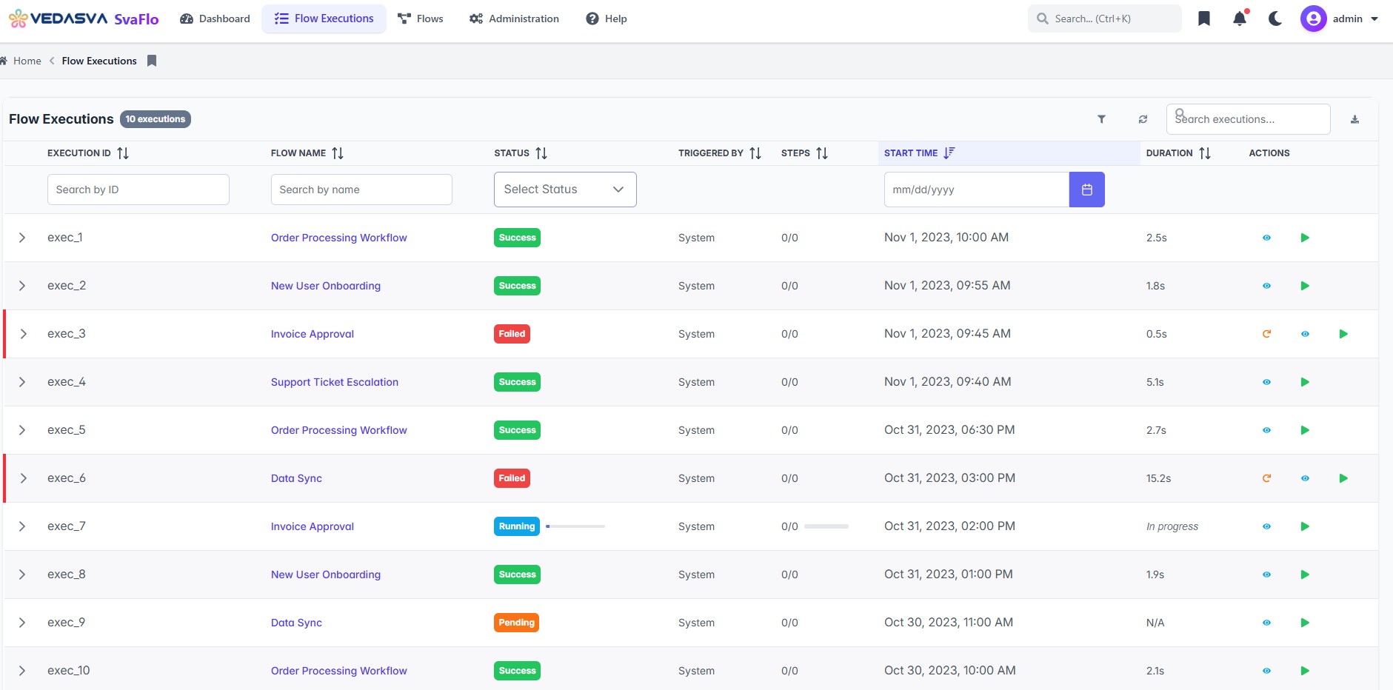This screenshot has width=1393, height=690.
Task: Expand the exec_7 row chevron
Action: [22, 526]
